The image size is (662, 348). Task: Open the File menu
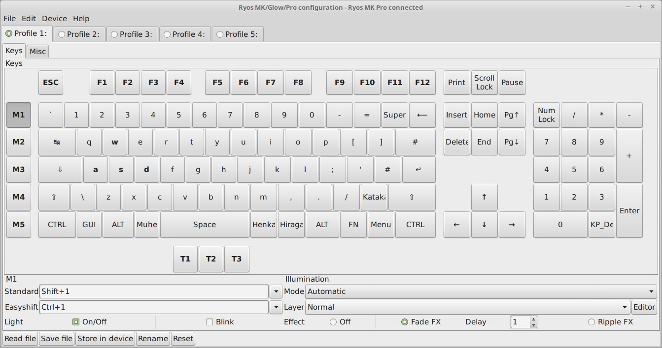coord(10,18)
